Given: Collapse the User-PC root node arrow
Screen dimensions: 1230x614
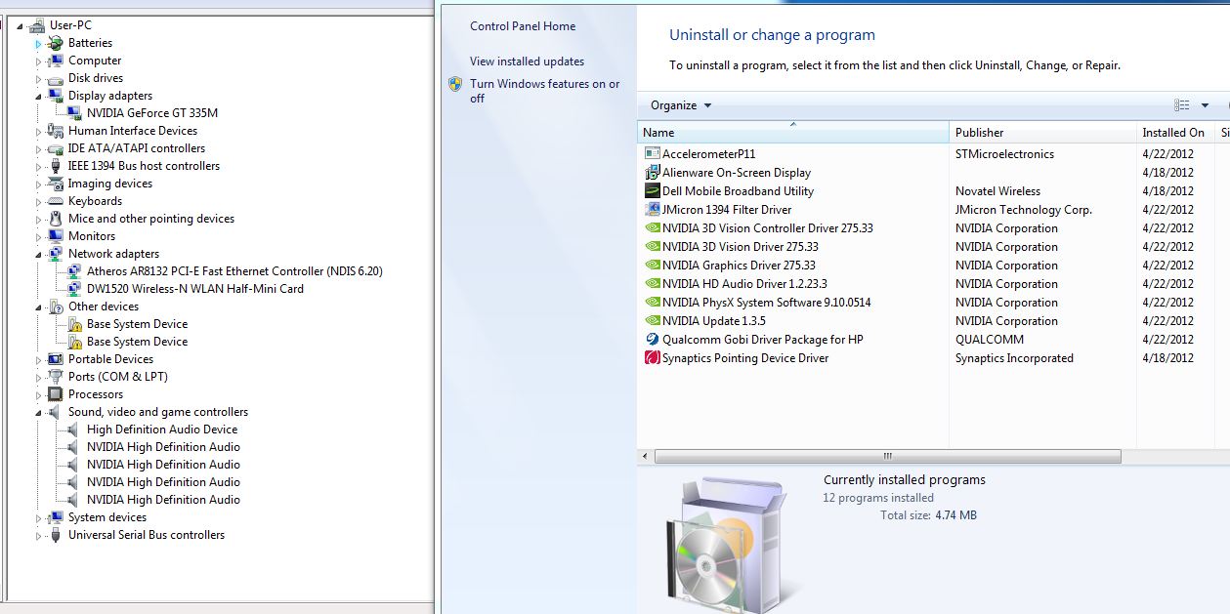Looking at the screenshot, I should pyautogui.click(x=21, y=25).
